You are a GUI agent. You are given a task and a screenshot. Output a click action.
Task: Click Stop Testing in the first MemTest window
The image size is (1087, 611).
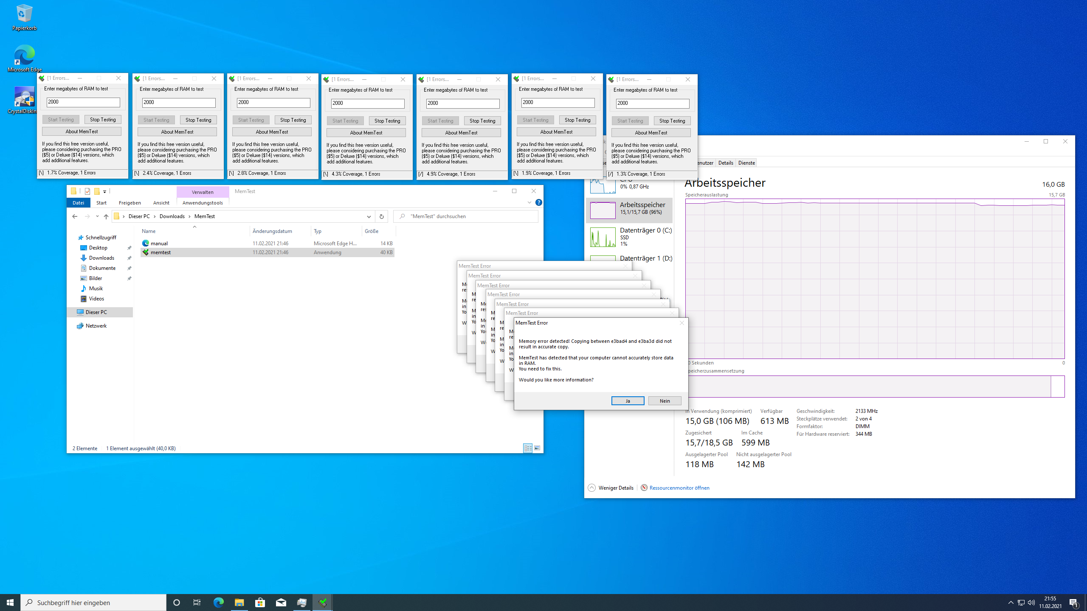(103, 120)
